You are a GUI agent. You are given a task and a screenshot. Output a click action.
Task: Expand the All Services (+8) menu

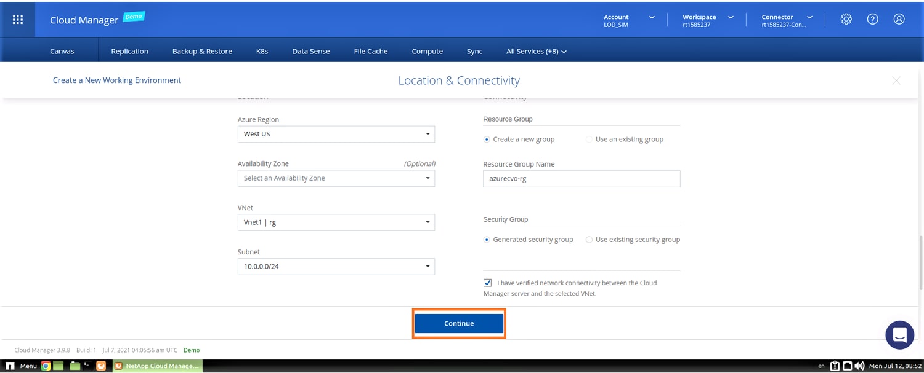click(536, 52)
